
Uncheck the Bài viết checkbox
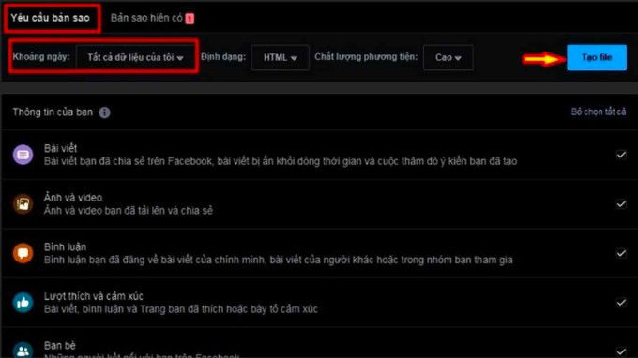click(x=621, y=155)
